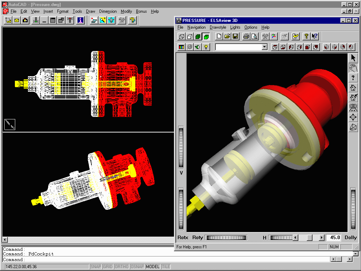Toggle ORTHO mode in the status bar
The image size is (361, 271).
click(122, 267)
